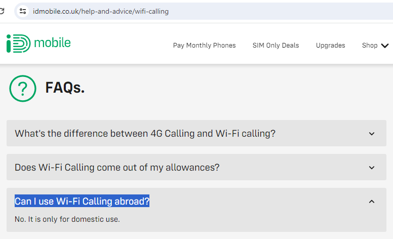Screen dimensions: 393x239
Task: Click the "mobile" wordmark in the header
Action: coord(52,43)
